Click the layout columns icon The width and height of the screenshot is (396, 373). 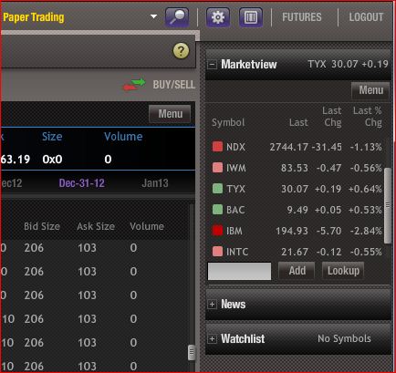(x=251, y=17)
